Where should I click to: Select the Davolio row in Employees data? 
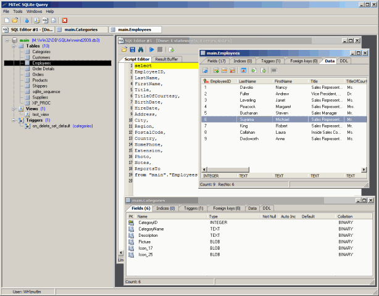pos(284,88)
